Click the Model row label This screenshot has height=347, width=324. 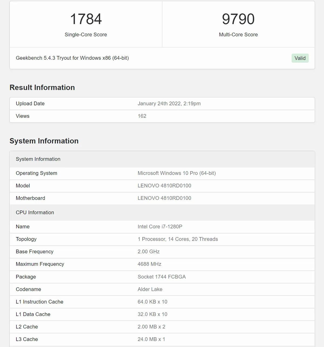pos(23,186)
